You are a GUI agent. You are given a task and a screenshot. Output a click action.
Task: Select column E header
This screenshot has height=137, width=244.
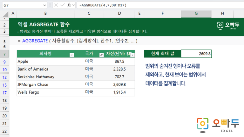pyautogui.click(x=139, y=14)
